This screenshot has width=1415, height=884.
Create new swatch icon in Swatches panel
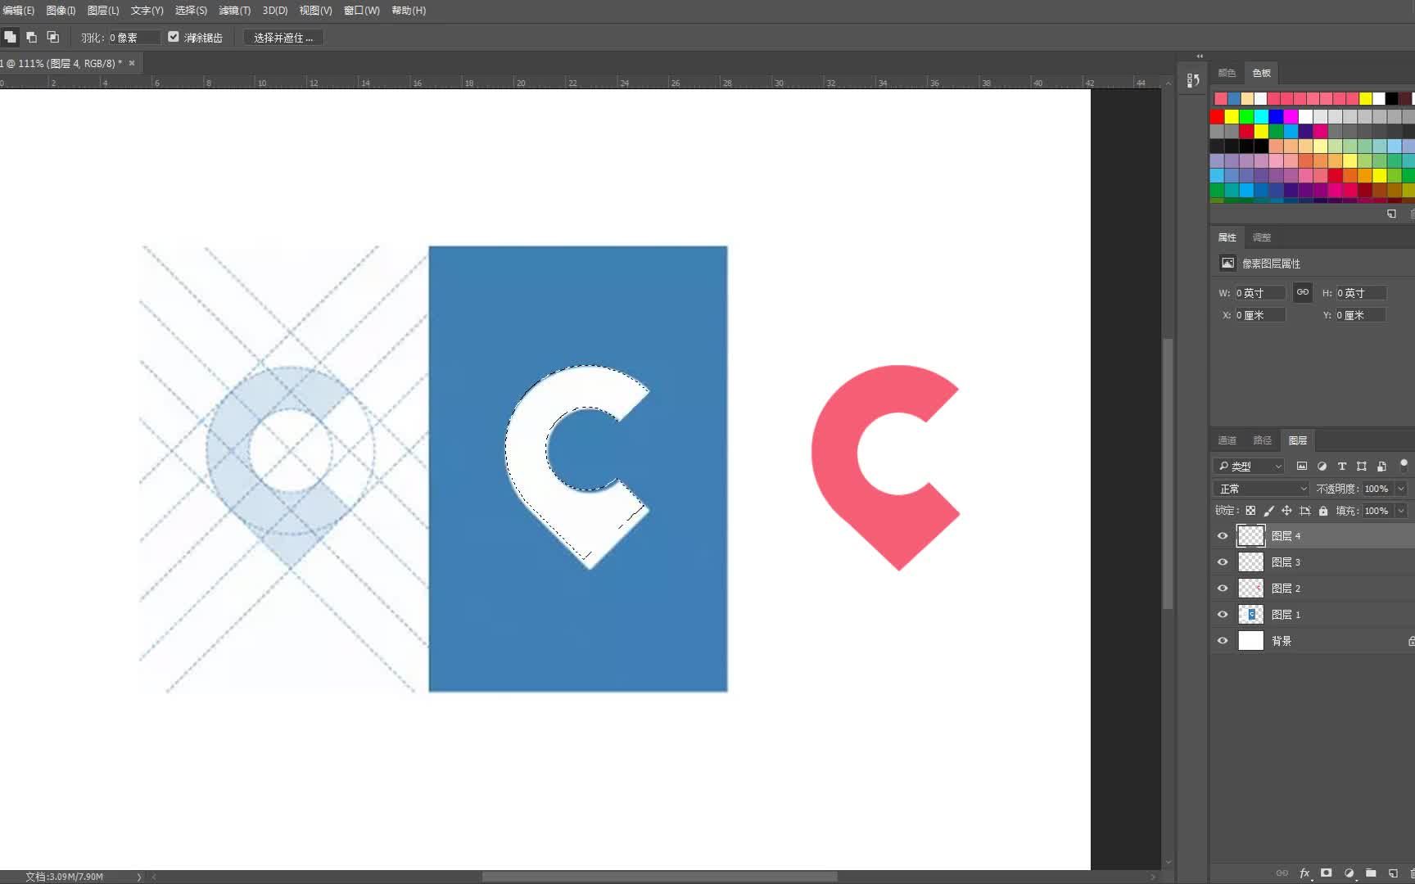[1391, 214]
